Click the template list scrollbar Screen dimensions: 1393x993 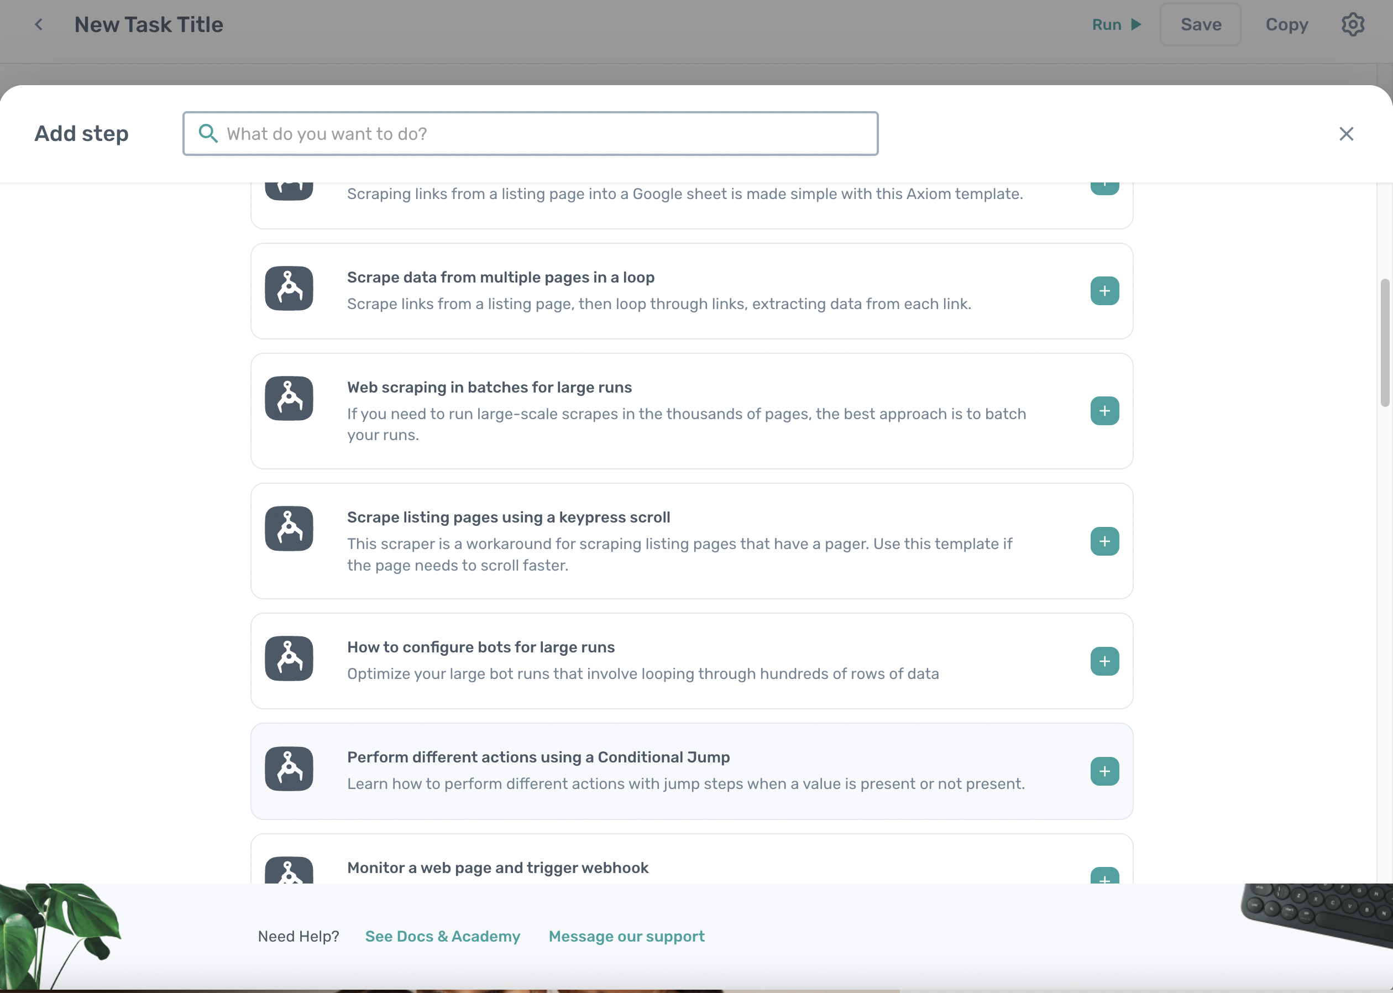1385,342
